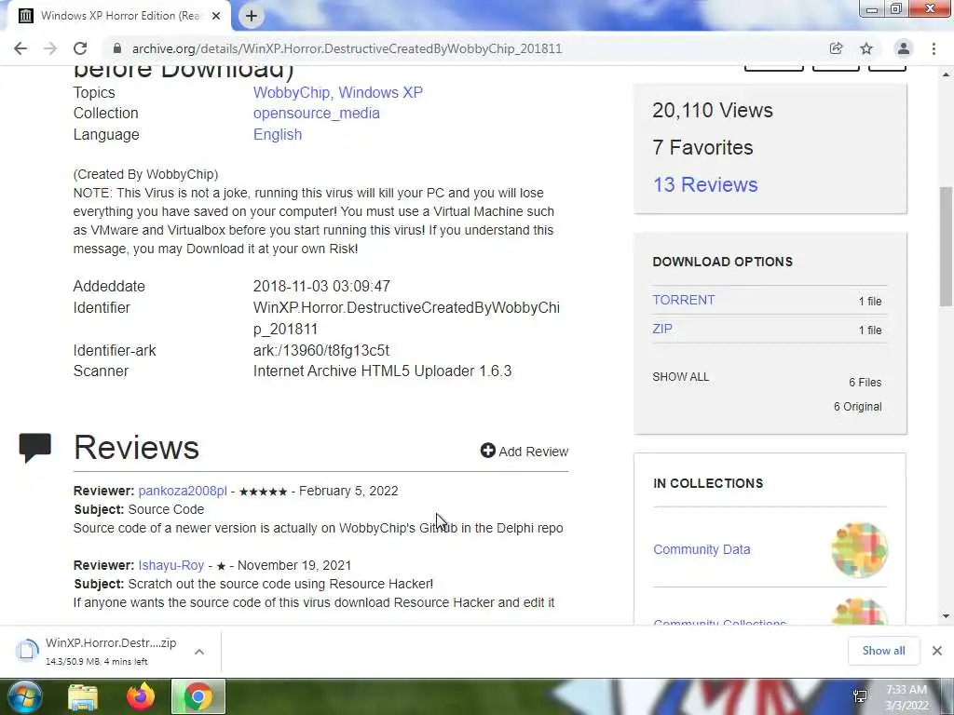This screenshot has height=715, width=954.
Task: Open the Community Data collection link
Action: click(x=702, y=549)
